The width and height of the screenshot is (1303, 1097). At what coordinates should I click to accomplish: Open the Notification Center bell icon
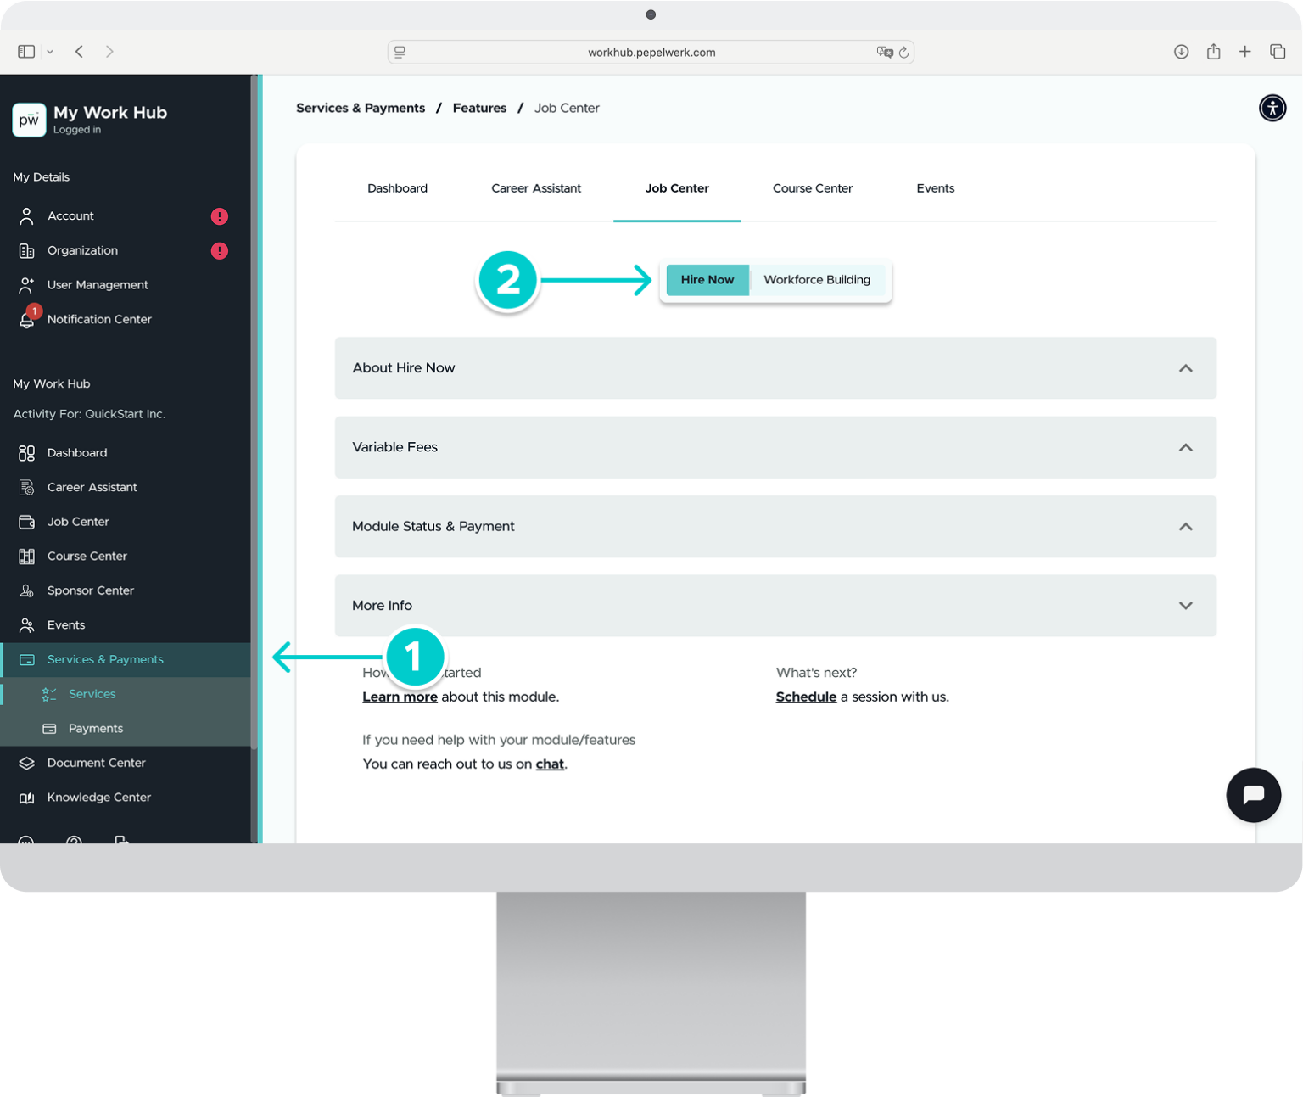(26, 319)
